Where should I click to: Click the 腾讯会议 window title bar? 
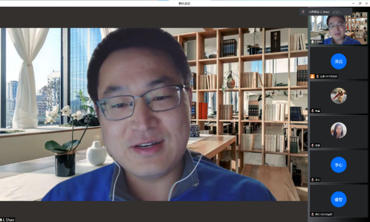coord(184,3)
